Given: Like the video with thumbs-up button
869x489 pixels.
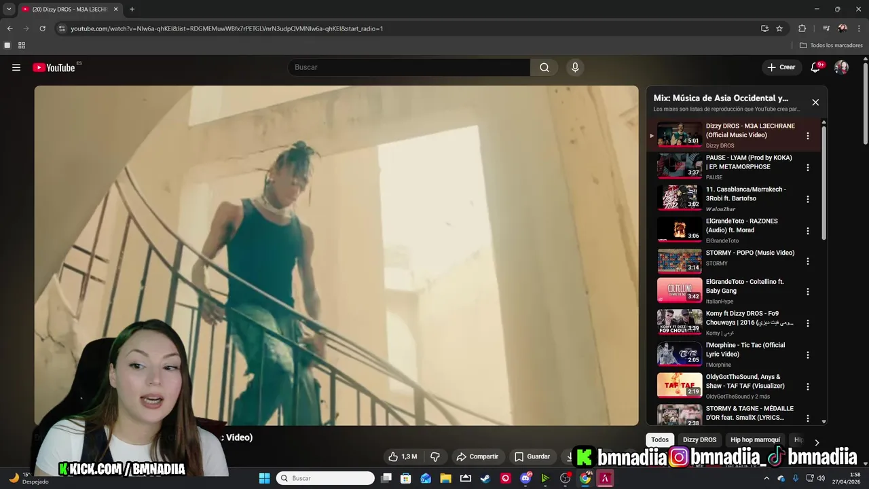Looking at the screenshot, I should tap(403, 456).
